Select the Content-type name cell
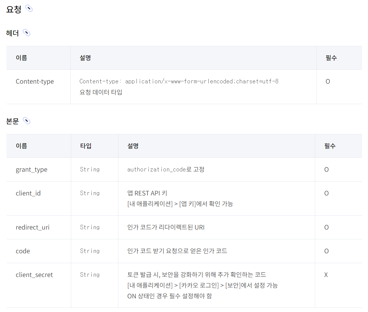368x312 pixels. [35, 82]
